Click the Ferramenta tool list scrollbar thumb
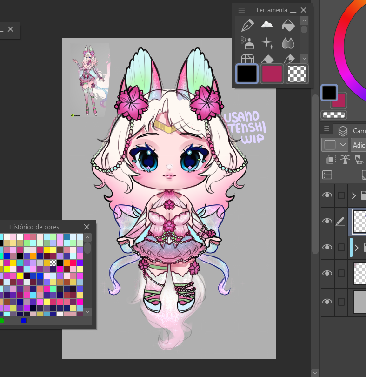Image resolution: width=366 pixels, height=377 pixels. 304,30
